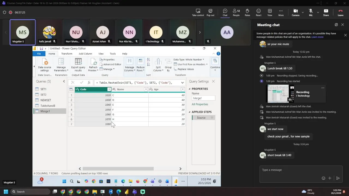Screen dimensions: 349x196
Task: Click the Export query results icon
Action: [78, 62]
